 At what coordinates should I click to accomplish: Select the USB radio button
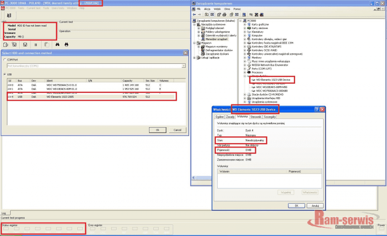tap(4, 74)
